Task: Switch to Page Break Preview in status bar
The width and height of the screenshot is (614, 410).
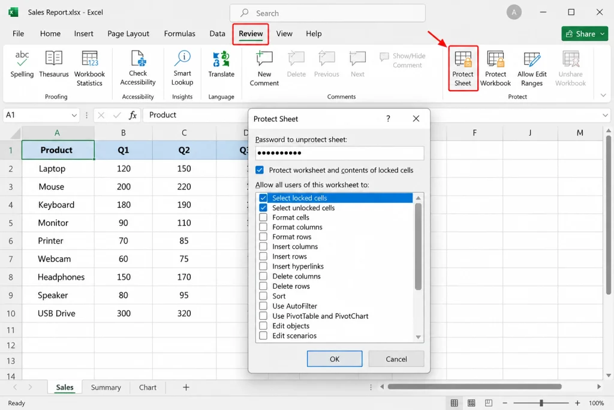Action: [488, 403]
